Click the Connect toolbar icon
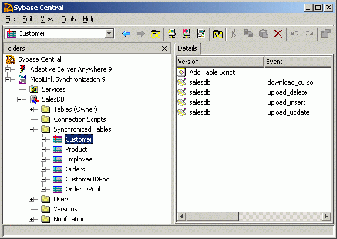Screen dimensions: 337x239 pyautogui.click(x=171, y=33)
